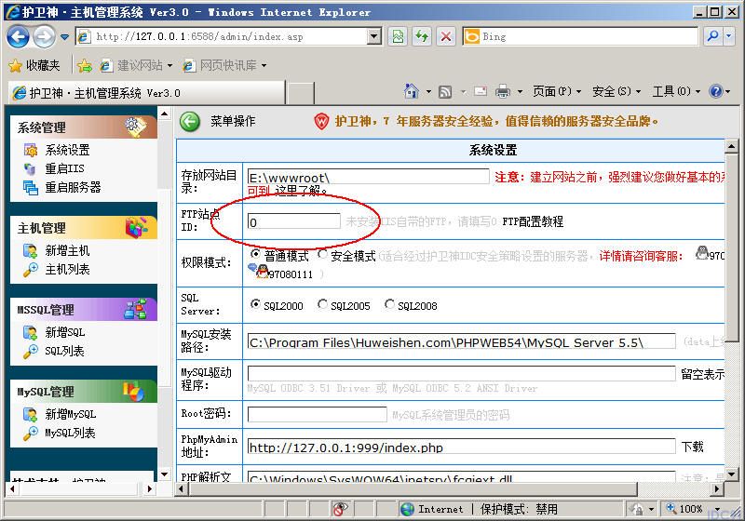Expand the Print options dropdown arrow
This screenshot has width=745, height=521.
tap(520, 91)
